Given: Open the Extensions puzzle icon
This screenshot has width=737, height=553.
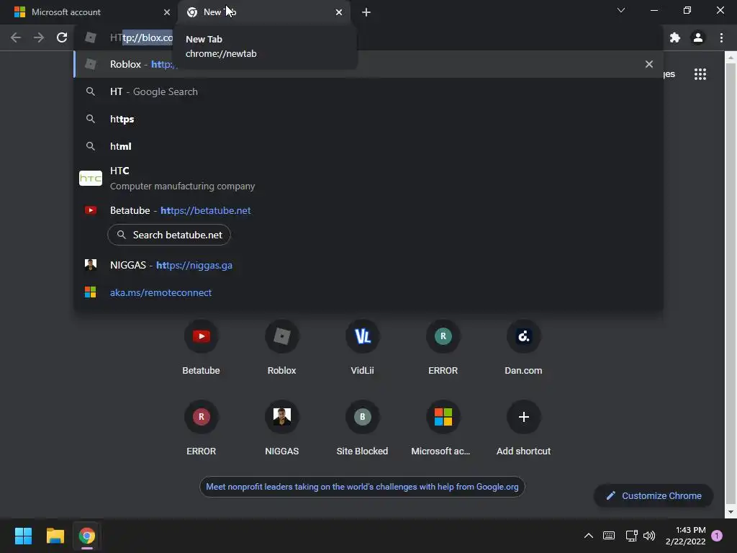Looking at the screenshot, I should click(675, 37).
